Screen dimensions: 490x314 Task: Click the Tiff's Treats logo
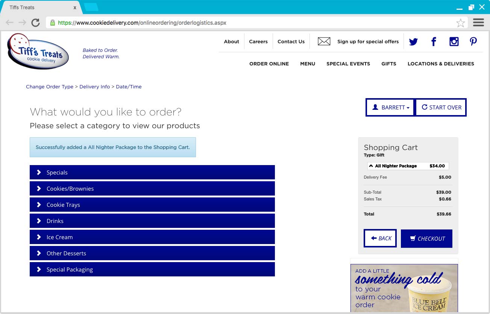point(38,51)
